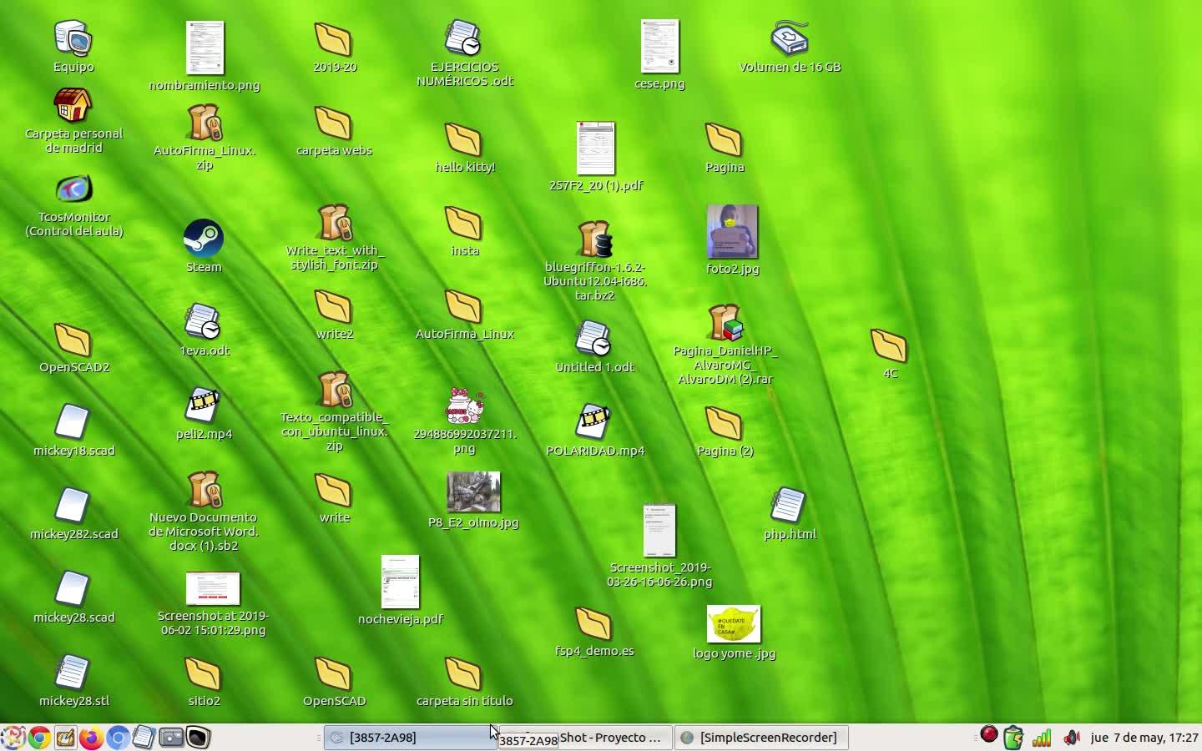
Task: Click the red recording tray icon
Action: point(989,735)
